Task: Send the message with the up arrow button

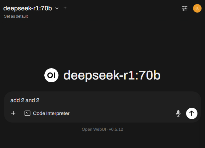Action: pos(192,113)
